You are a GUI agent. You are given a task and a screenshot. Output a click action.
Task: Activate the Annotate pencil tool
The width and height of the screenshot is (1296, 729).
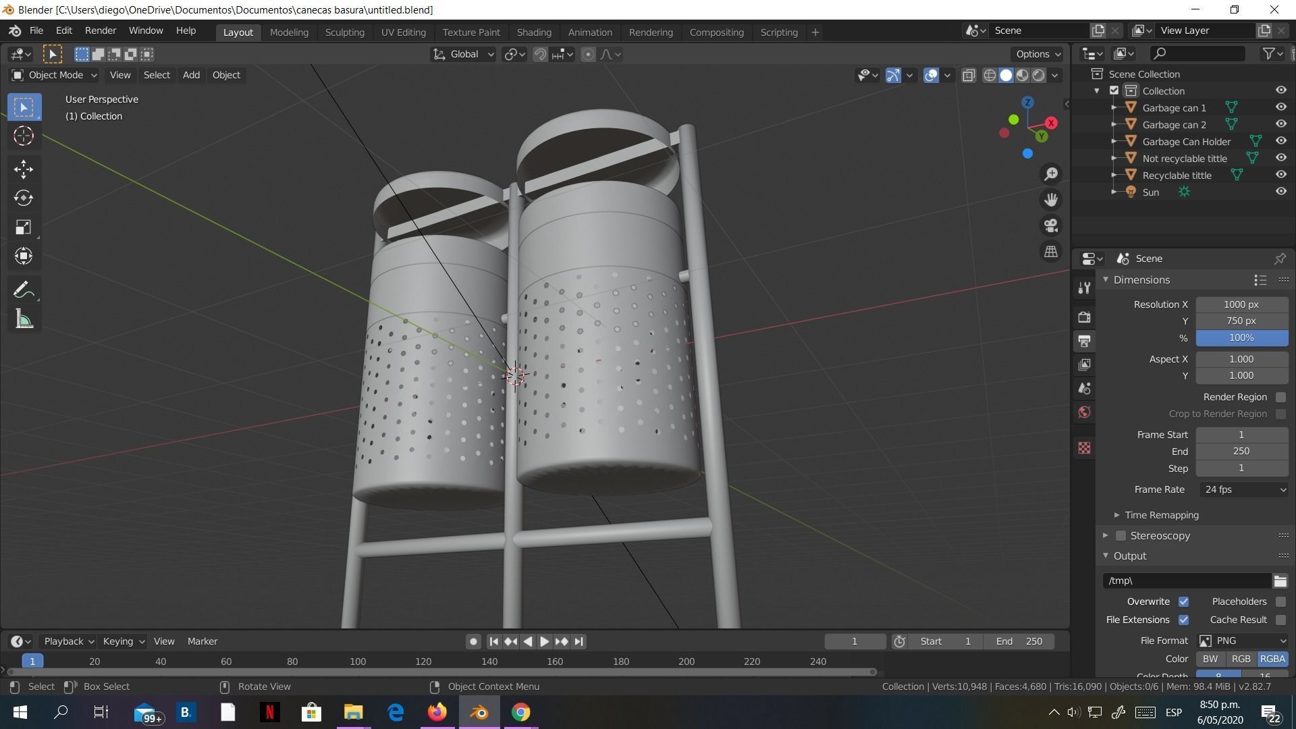click(24, 290)
